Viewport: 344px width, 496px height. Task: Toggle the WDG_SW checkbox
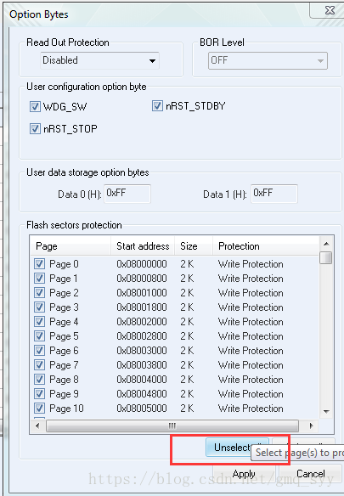[35, 107]
